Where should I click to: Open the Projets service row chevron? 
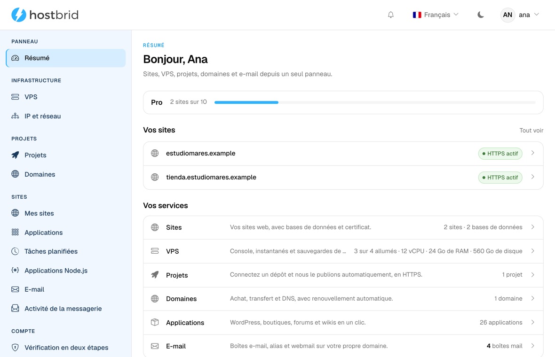533,275
